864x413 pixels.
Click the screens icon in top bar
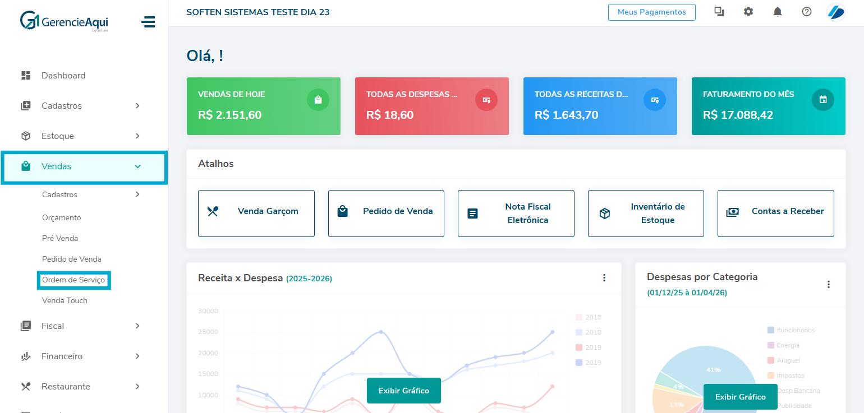[719, 12]
